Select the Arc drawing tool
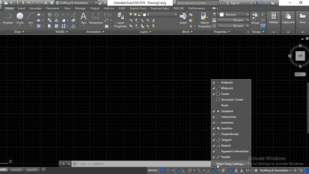This screenshot has width=309, height=174. pyautogui.click(x=31, y=18)
